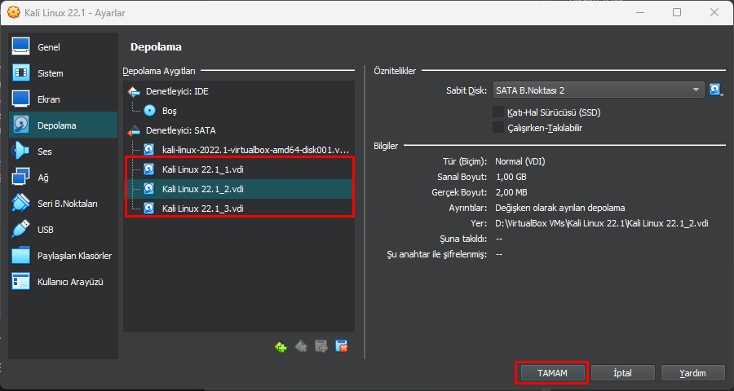Open the Sabit Disk port dropdown
734x391 pixels.
599,90
